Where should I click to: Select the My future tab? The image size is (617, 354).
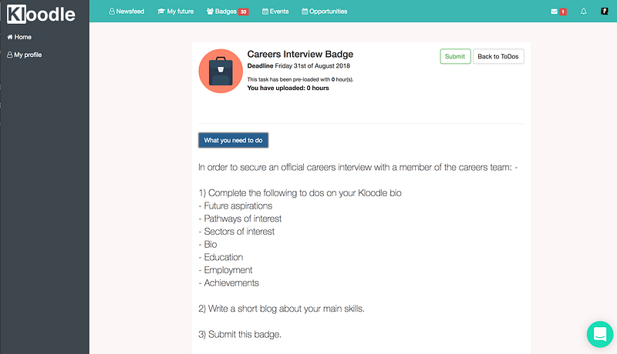176,12
